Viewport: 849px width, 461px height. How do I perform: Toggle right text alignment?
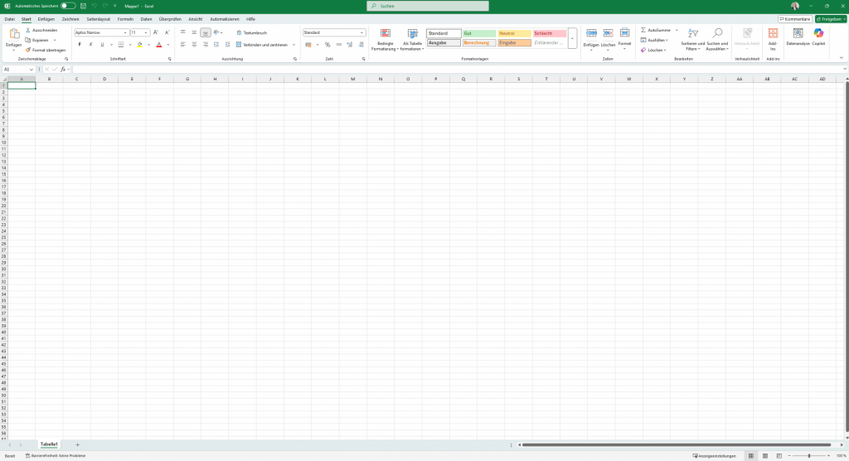click(206, 45)
